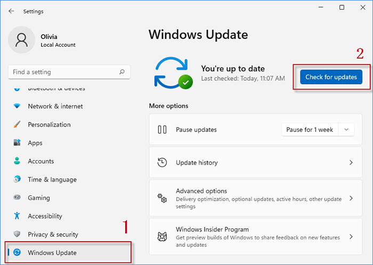Viewport: 373px width, 265px height.
Task: Go back with the Settings back arrow
Action: coord(11,11)
